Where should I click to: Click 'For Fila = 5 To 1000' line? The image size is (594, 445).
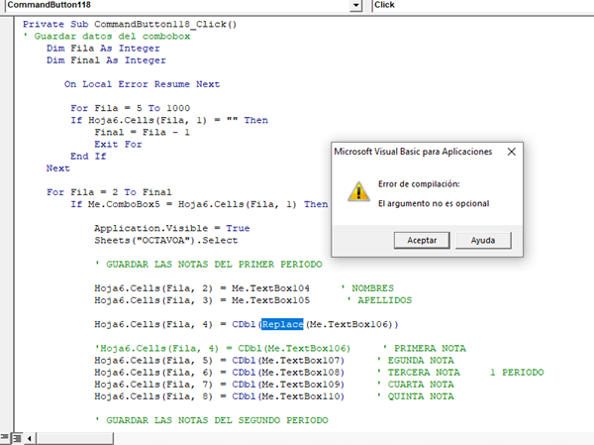click(131, 108)
